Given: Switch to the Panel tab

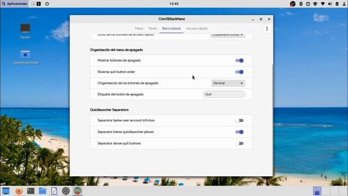Looking at the screenshot, I should click(x=152, y=28).
